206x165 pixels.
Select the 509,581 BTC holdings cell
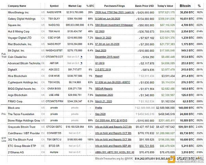[186, 127]
